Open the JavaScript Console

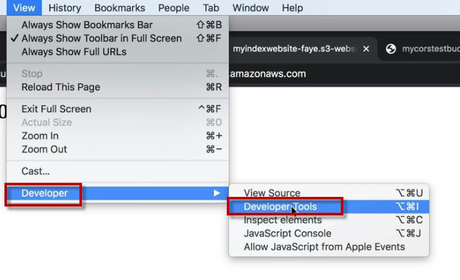coord(288,233)
